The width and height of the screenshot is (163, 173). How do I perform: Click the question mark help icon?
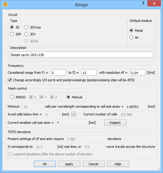click(x=143, y=3)
